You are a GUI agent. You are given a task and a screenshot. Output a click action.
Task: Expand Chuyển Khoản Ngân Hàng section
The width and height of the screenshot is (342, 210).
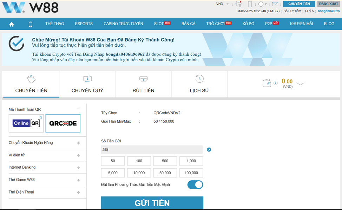pos(78,143)
